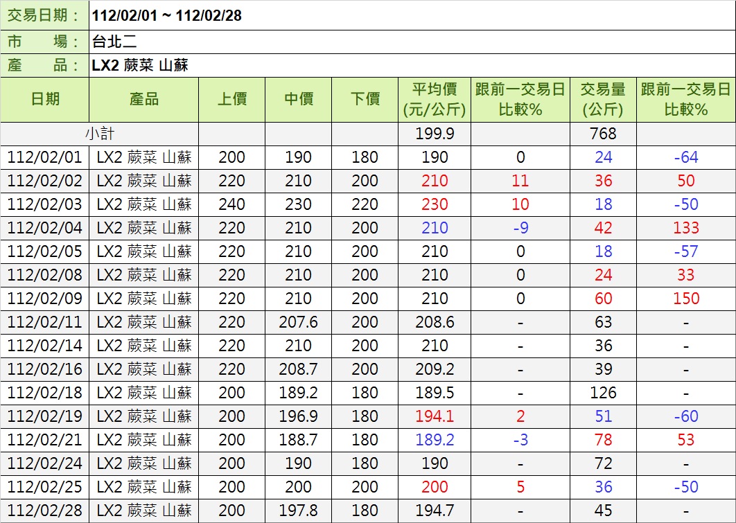Viewport: 736px width, 523px height.
Task: Click the 產品 column header
Action: [143, 99]
